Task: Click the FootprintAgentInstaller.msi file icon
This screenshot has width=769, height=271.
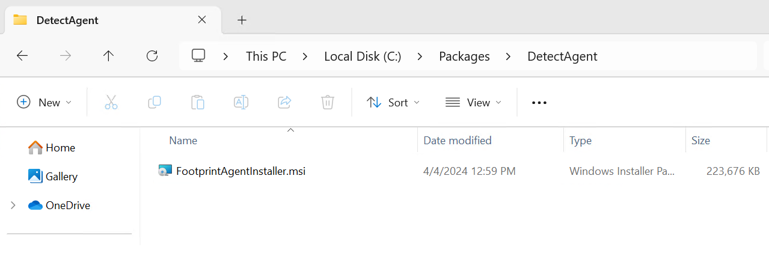Action: pos(165,171)
